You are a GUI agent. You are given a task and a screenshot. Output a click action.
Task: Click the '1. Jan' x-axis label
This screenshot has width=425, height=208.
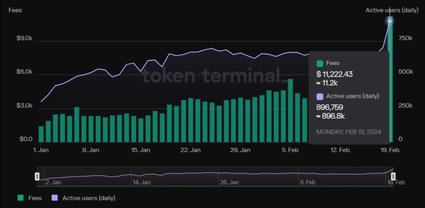pyautogui.click(x=41, y=150)
